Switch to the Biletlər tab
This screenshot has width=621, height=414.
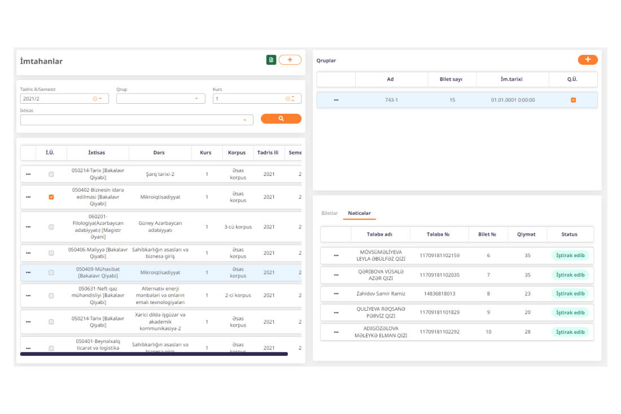click(329, 213)
